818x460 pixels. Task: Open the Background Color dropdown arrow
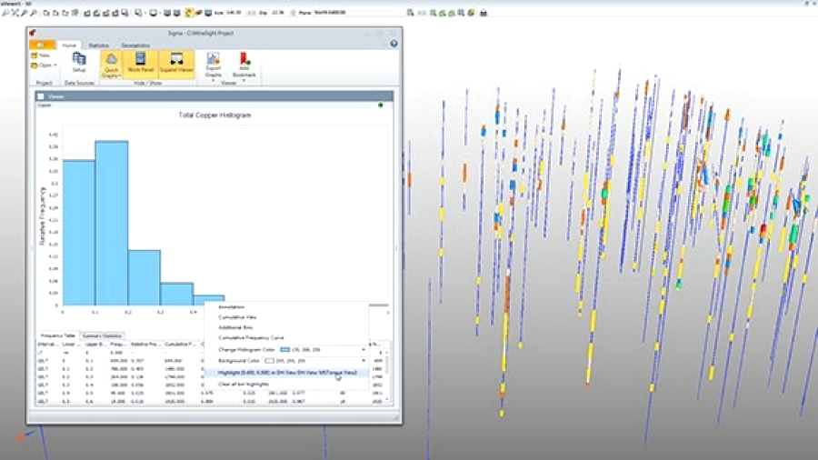click(364, 361)
